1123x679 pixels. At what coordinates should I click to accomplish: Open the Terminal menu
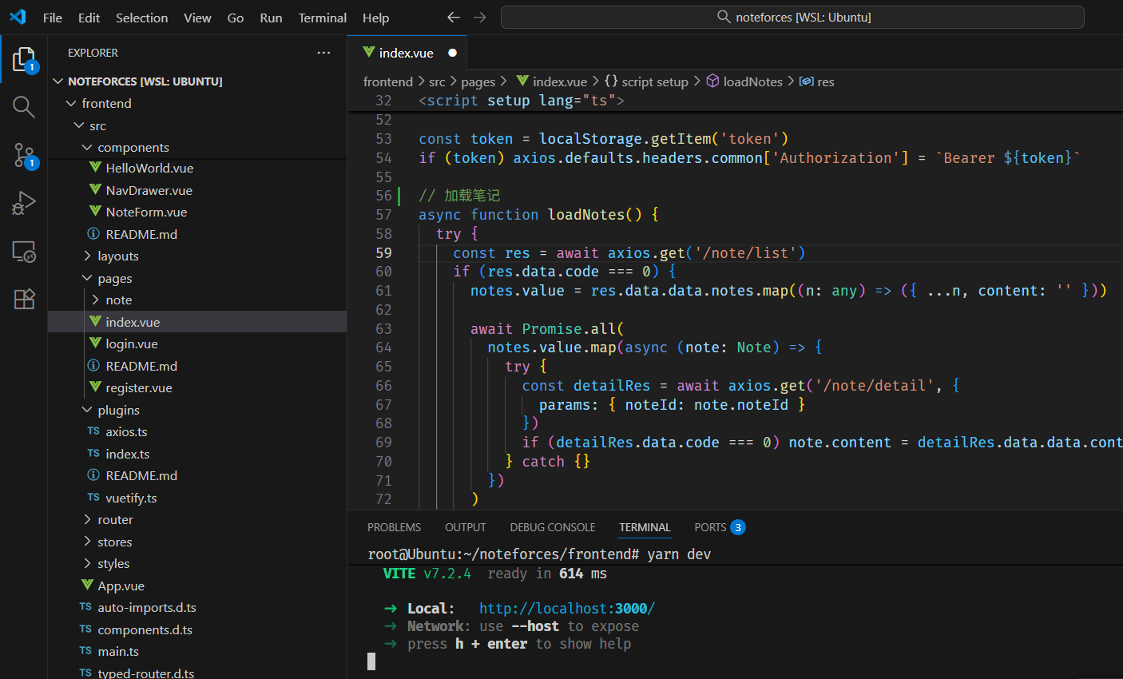(322, 18)
